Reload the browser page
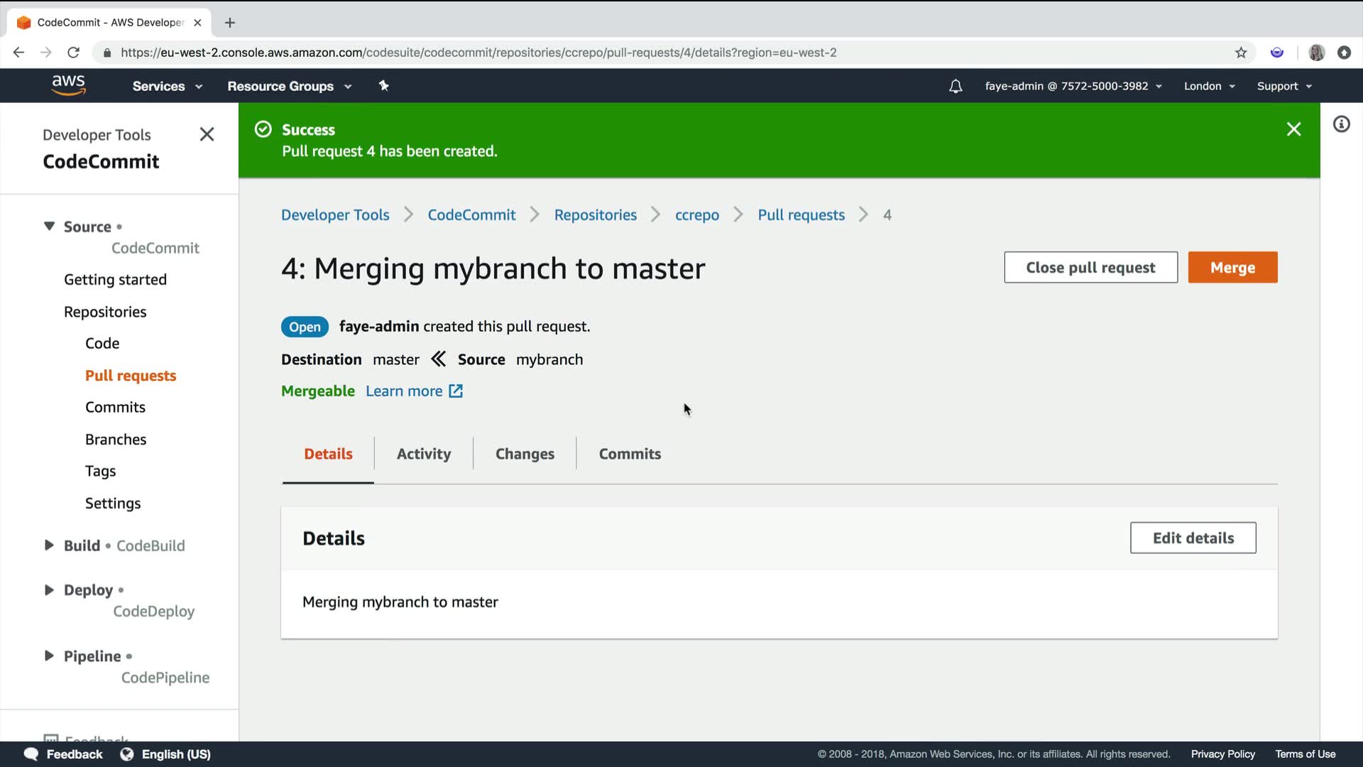This screenshot has height=767, width=1363. click(73, 53)
